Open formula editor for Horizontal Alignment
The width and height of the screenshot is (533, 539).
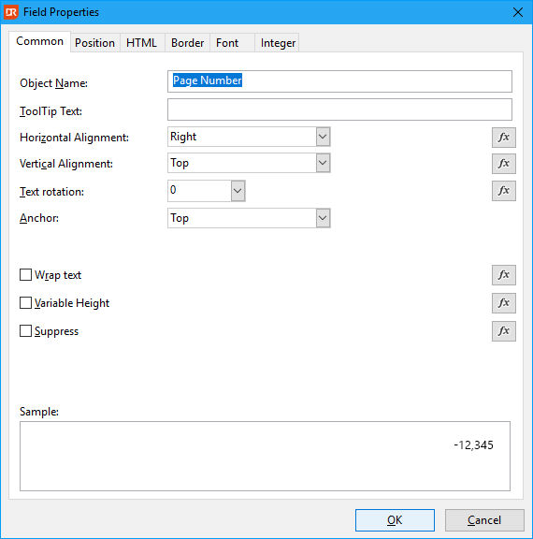point(503,138)
